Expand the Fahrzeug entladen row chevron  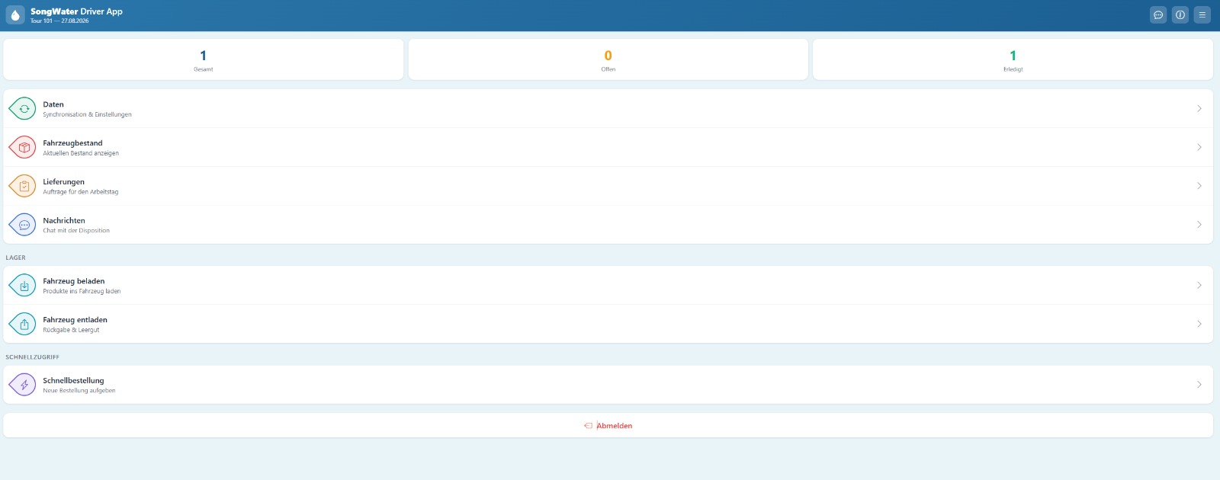(x=1199, y=324)
